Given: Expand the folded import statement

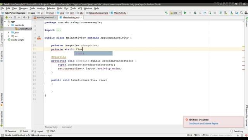Looking at the screenshot, I should tap(59, 30).
